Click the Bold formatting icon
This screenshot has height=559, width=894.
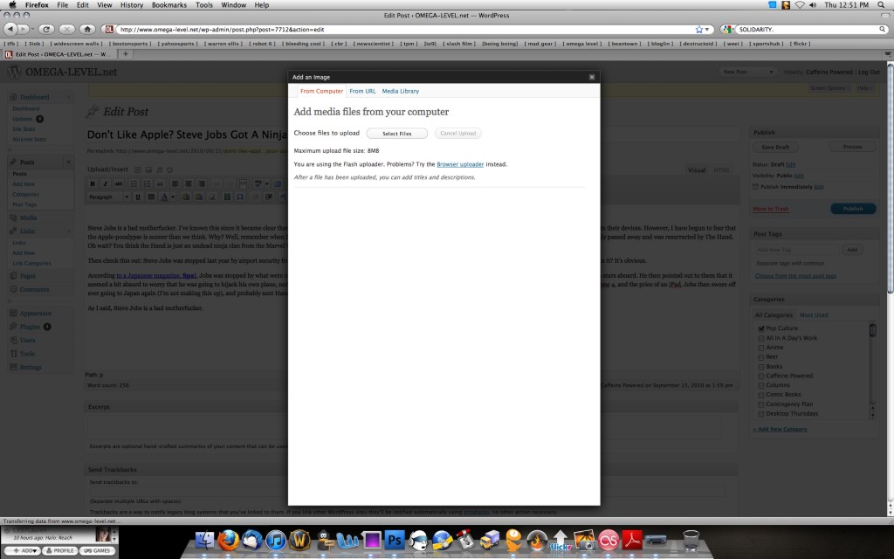click(x=93, y=183)
